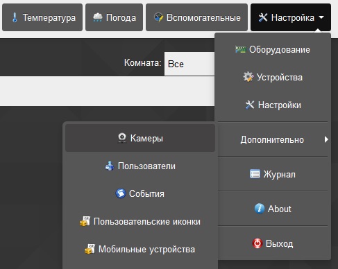
Task: Go to the Вспомогательные tab
Action: tap(196, 17)
